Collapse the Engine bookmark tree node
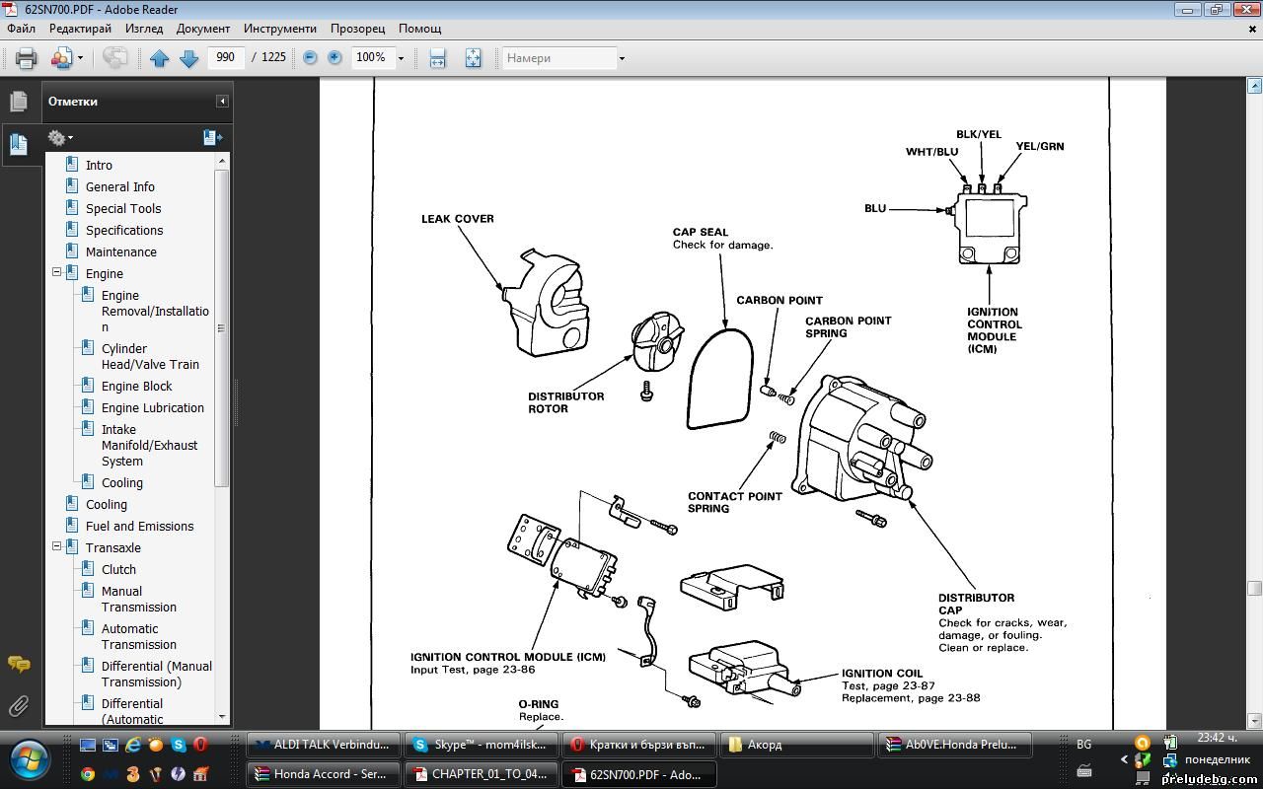The image size is (1263, 789). tap(56, 273)
